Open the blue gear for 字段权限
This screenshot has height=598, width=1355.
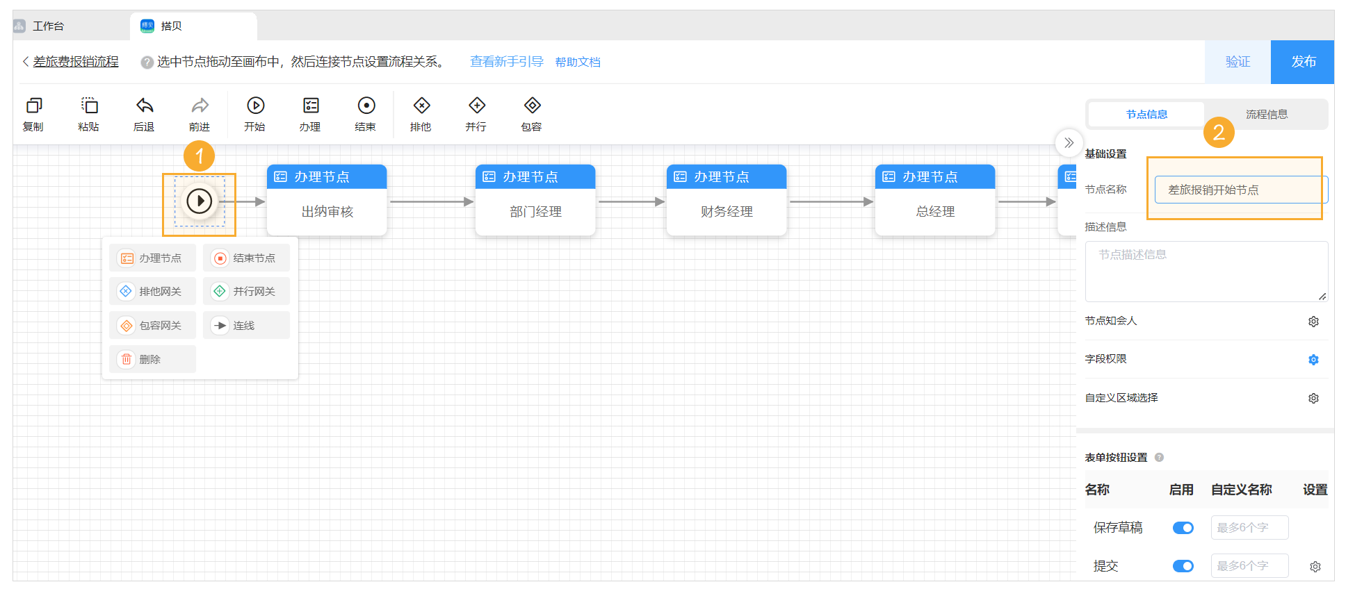pyautogui.click(x=1313, y=360)
